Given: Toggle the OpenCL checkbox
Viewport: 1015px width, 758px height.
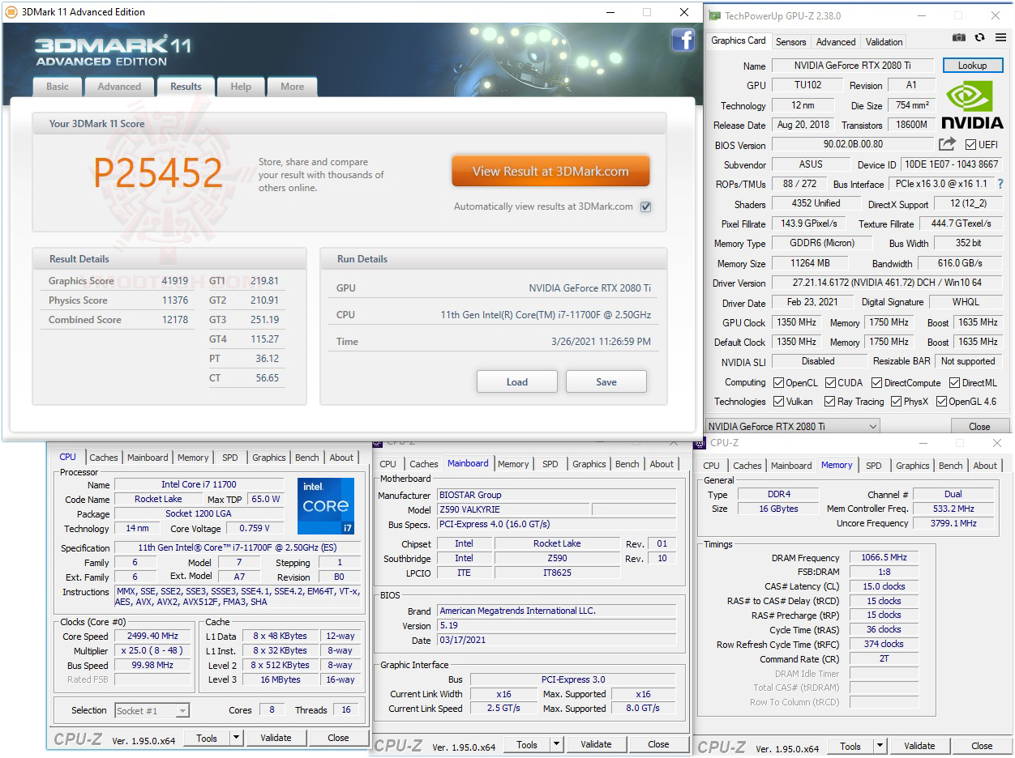Looking at the screenshot, I should coord(778,383).
